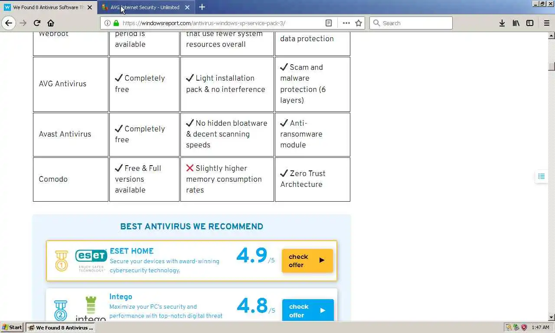Click the ESET logo image
The height and width of the screenshot is (333, 555).
91,261
